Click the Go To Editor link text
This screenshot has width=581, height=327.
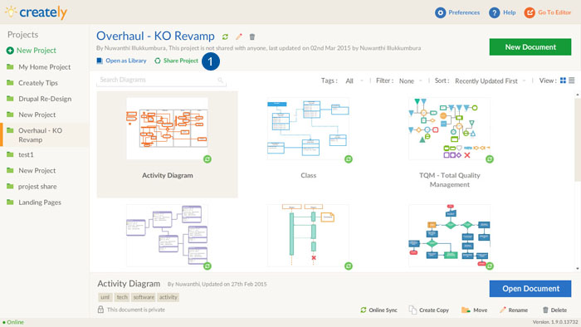[x=554, y=12]
